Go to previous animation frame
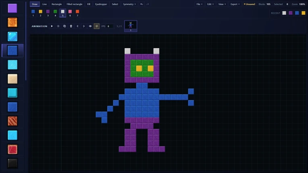The image size is (308, 173). 77,26
